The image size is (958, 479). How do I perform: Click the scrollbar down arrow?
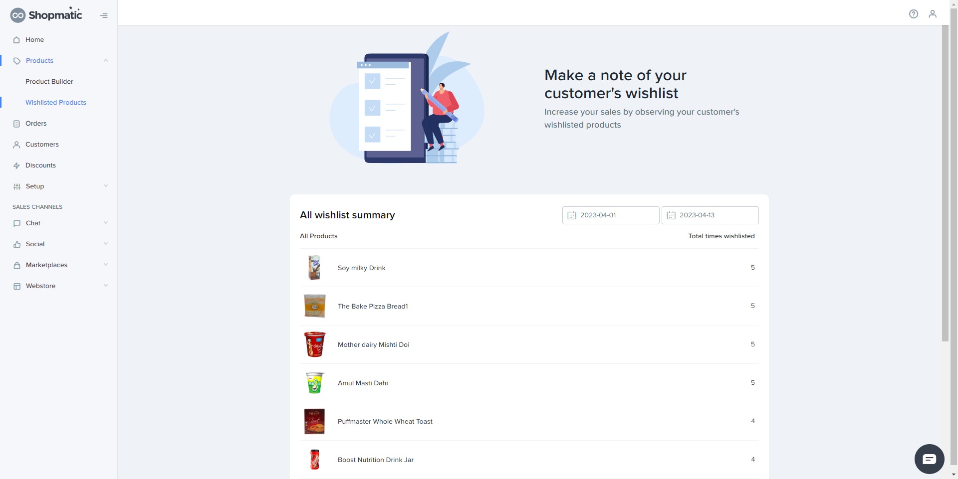(954, 475)
